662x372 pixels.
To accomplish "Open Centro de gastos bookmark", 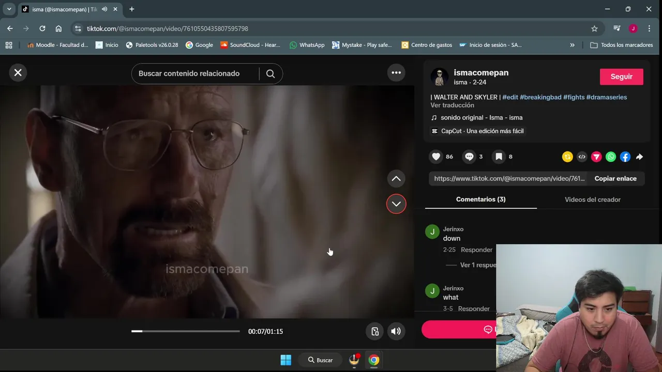I will pyautogui.click(x=427, y=45).
